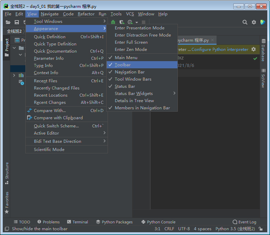Open the Terminal tool window
Viewport: 270px width, 235px height.
coord(77,222)
